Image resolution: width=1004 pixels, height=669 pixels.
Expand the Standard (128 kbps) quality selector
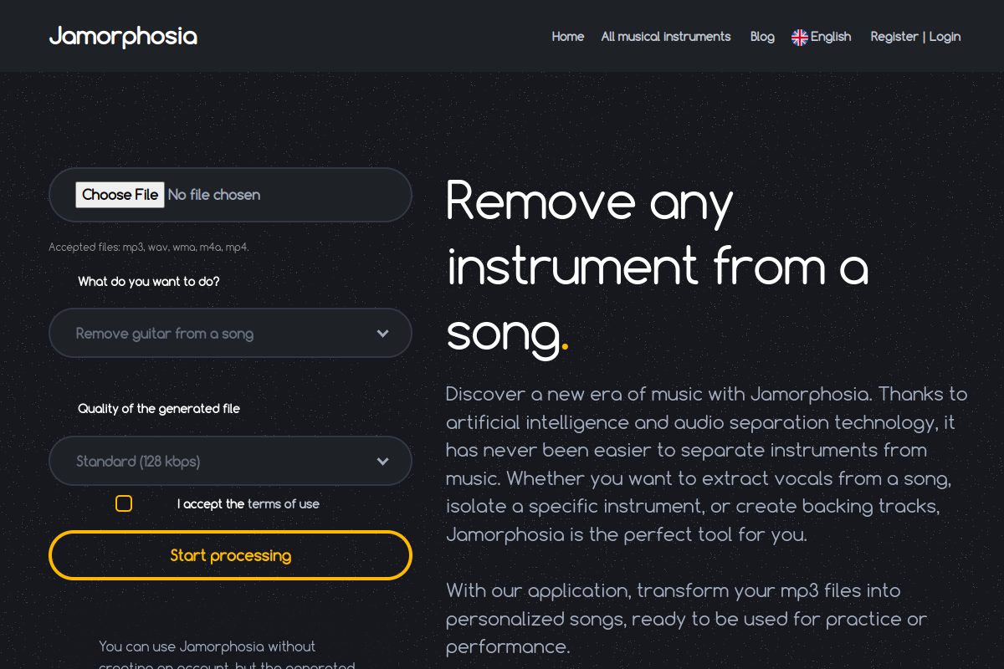point(230,461)
